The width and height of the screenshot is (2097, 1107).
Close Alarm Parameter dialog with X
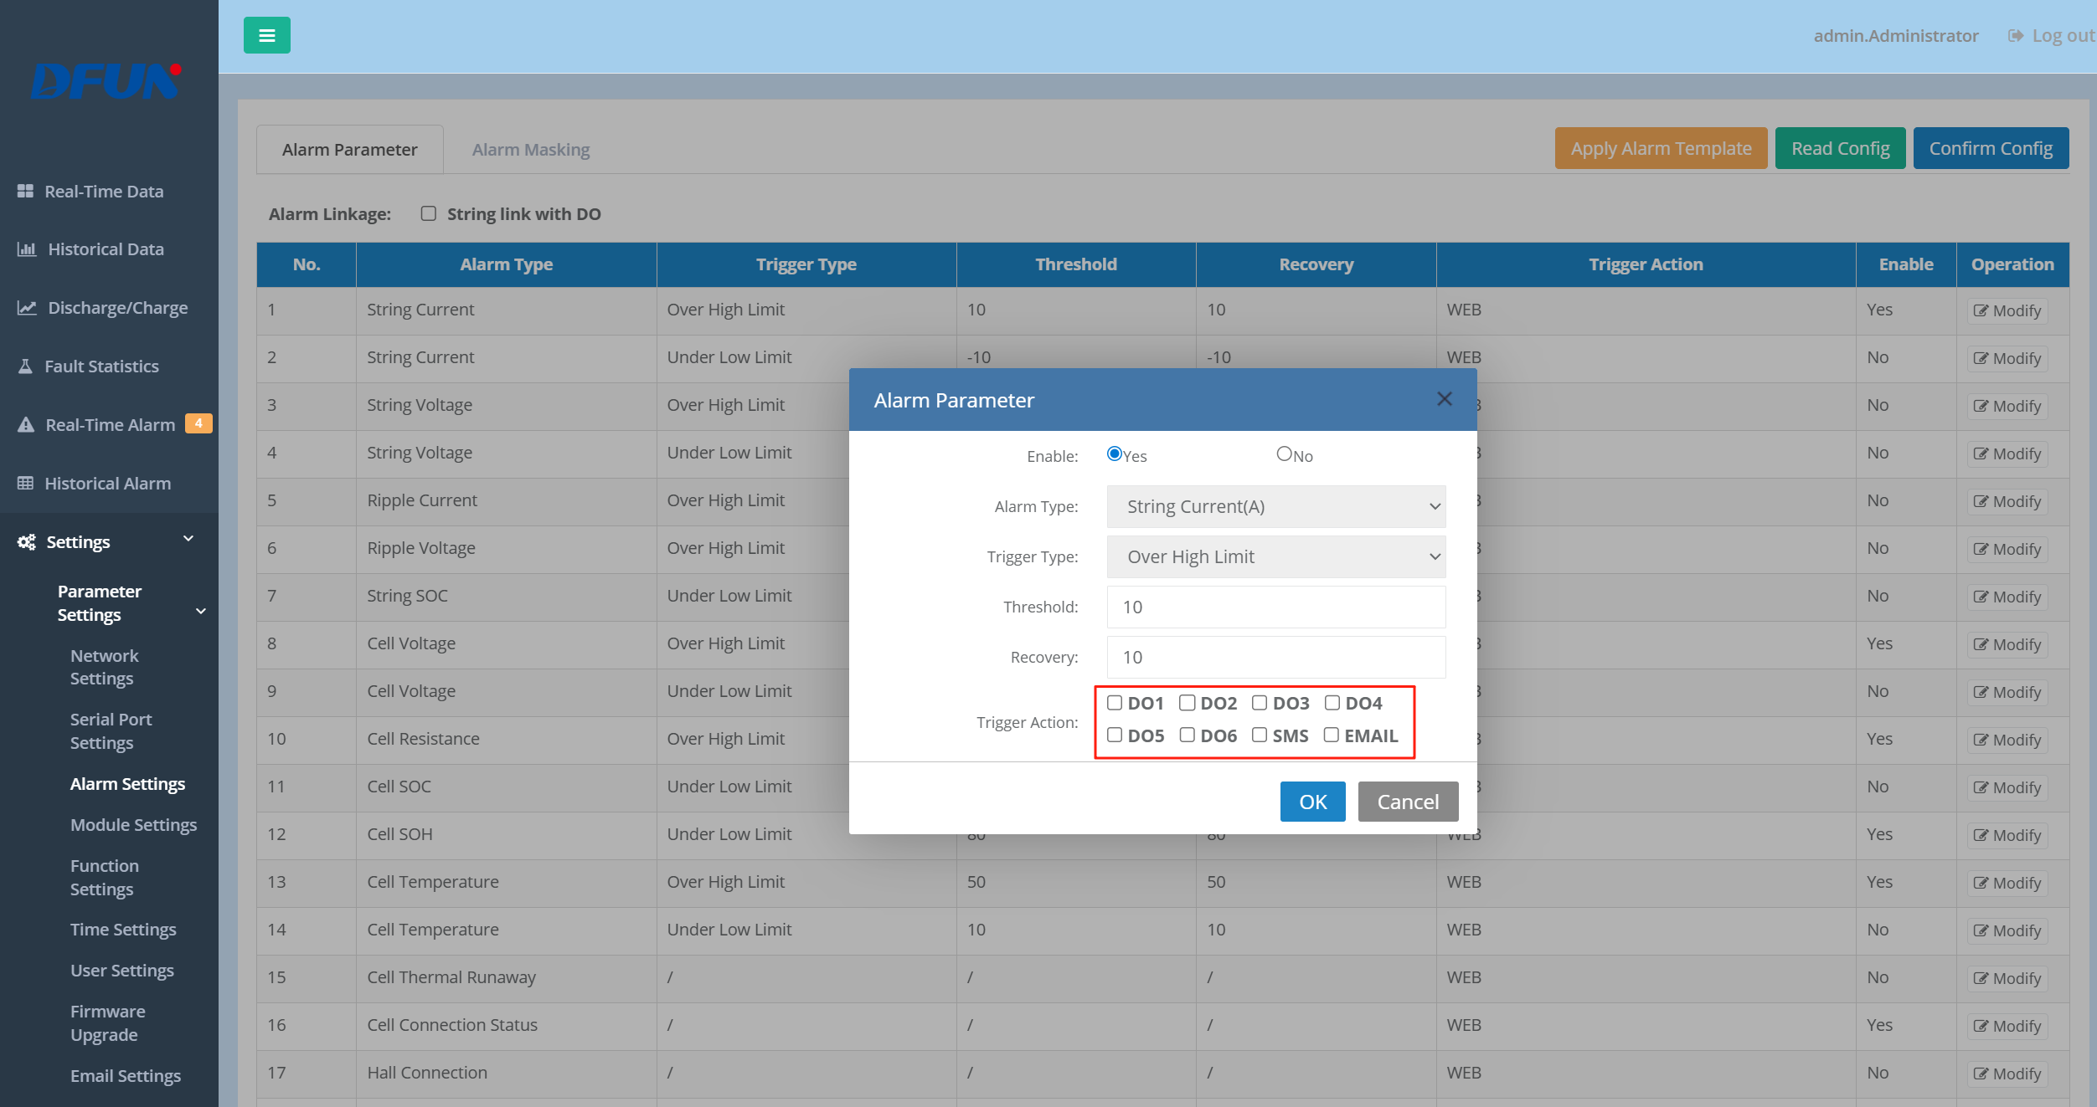[1444, 399]
